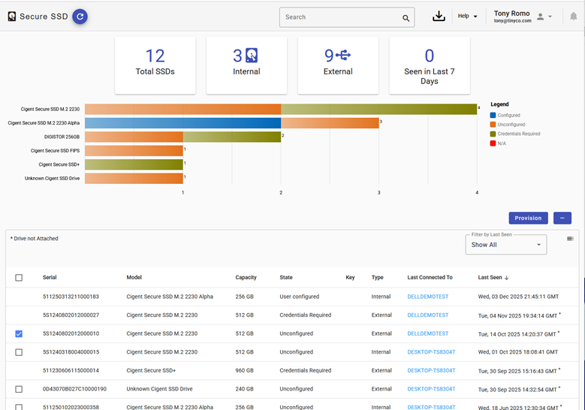The image size is (585, 410).
Task: Open DESKTOP-TS8304T link for Unknown Cigent SSD Drive row
Action: (431, 389)
